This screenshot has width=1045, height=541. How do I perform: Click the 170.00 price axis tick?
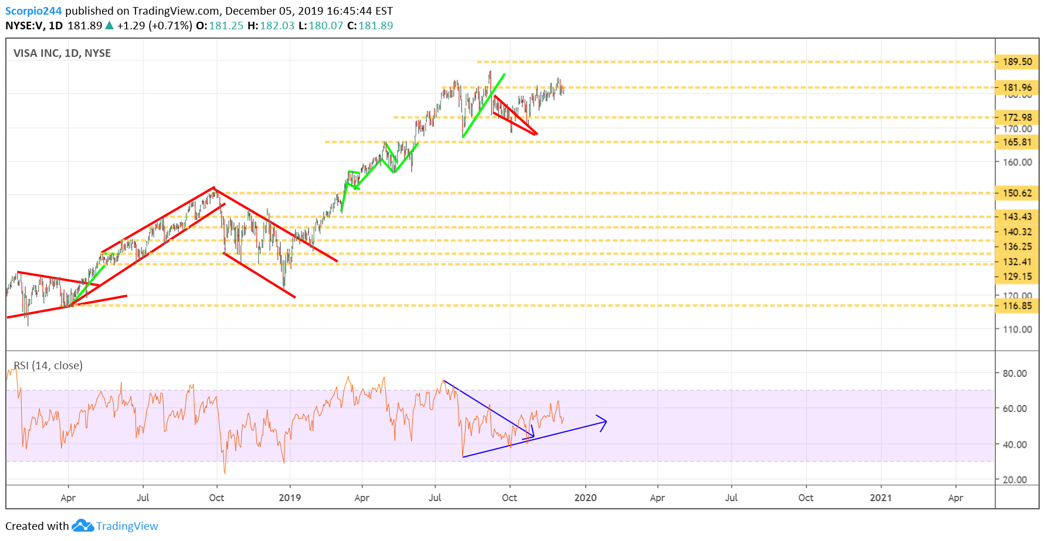tap(1017, 129)
